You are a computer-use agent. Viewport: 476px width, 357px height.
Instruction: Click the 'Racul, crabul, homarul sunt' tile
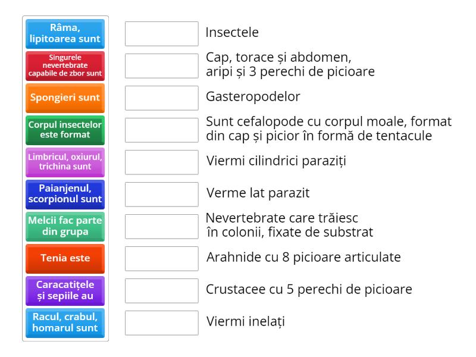click(x=65, y=323)
